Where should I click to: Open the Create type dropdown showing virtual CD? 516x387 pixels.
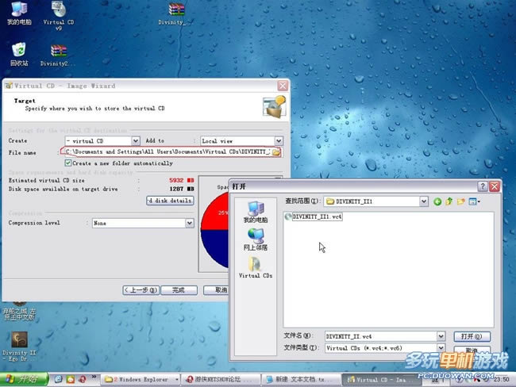pos(136,141)
